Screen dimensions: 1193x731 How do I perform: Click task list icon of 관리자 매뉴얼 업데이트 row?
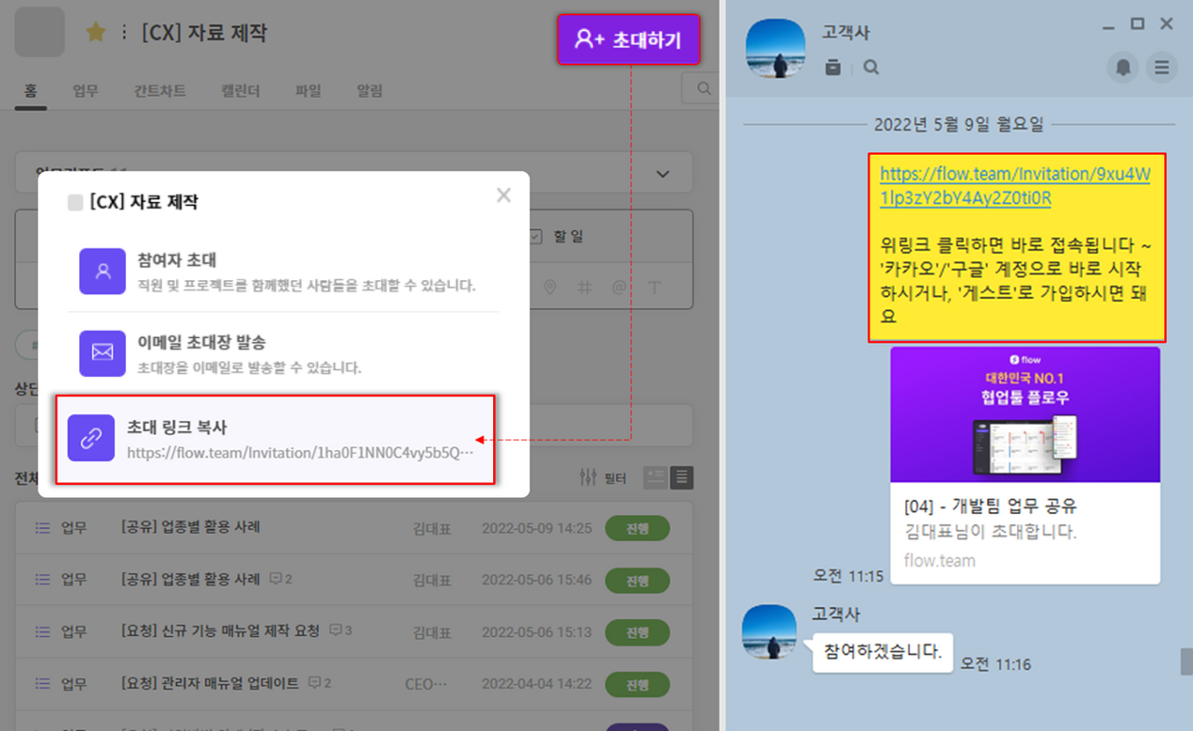click(41, 684)
